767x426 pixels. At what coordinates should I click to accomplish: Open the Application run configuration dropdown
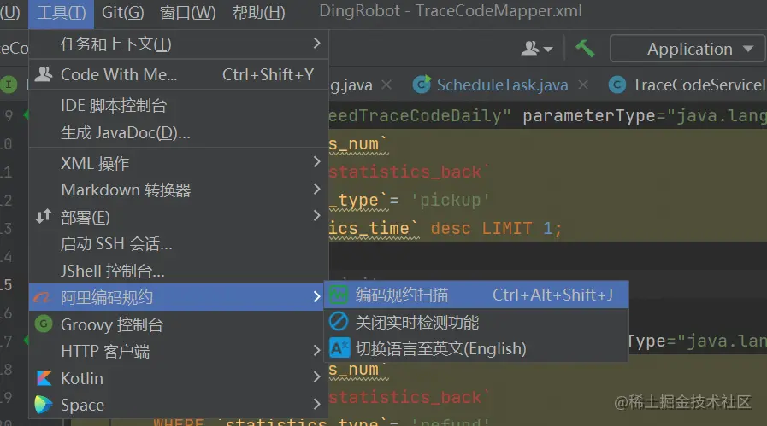(687, 49)
